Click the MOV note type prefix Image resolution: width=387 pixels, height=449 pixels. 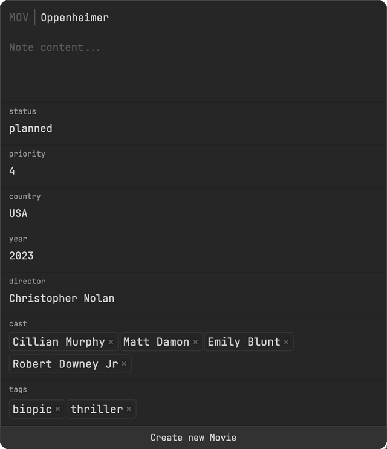tap(19, 18)
